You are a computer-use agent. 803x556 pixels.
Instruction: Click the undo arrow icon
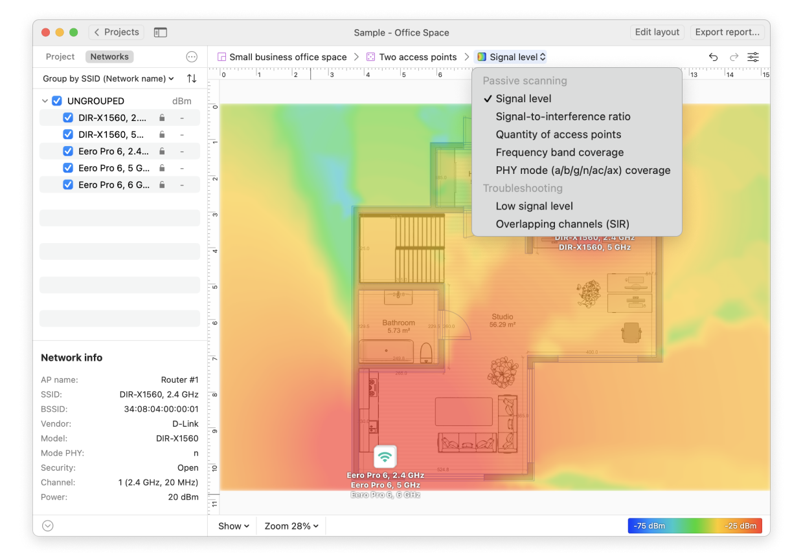pyautogui.click(x=713, y=57)
